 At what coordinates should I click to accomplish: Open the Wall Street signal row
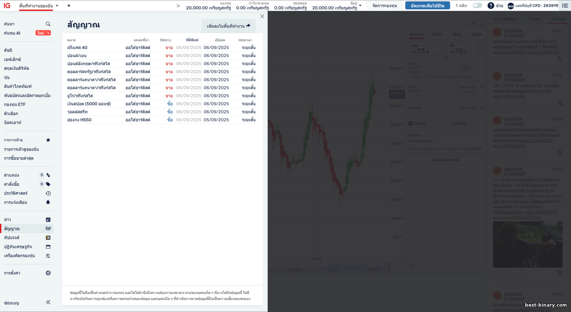tap(78, 112)
